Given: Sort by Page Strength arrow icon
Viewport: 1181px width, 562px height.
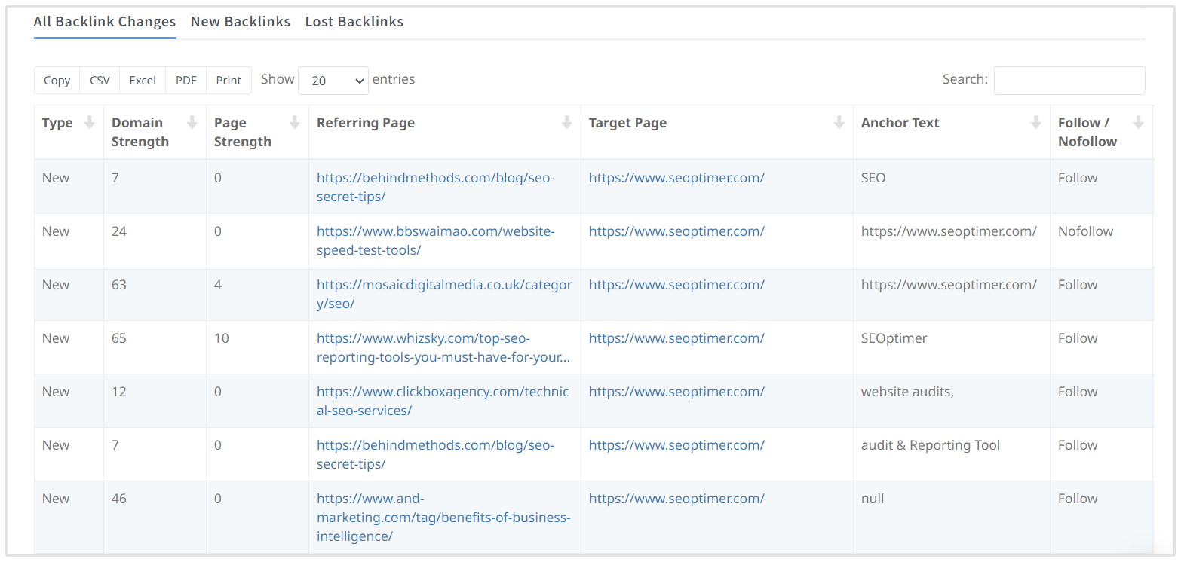Looking at the screenshot, I should tap(295, 123).
